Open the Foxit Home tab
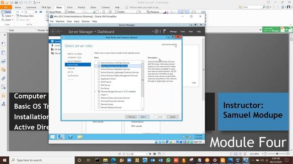Screen dimensions: 293x164 (x=18, y=7)
